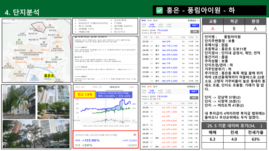This screenshot has width=269, height=151.
Task: Select the 최근 3년 chart period tab
Action: (x=80, y=87)
